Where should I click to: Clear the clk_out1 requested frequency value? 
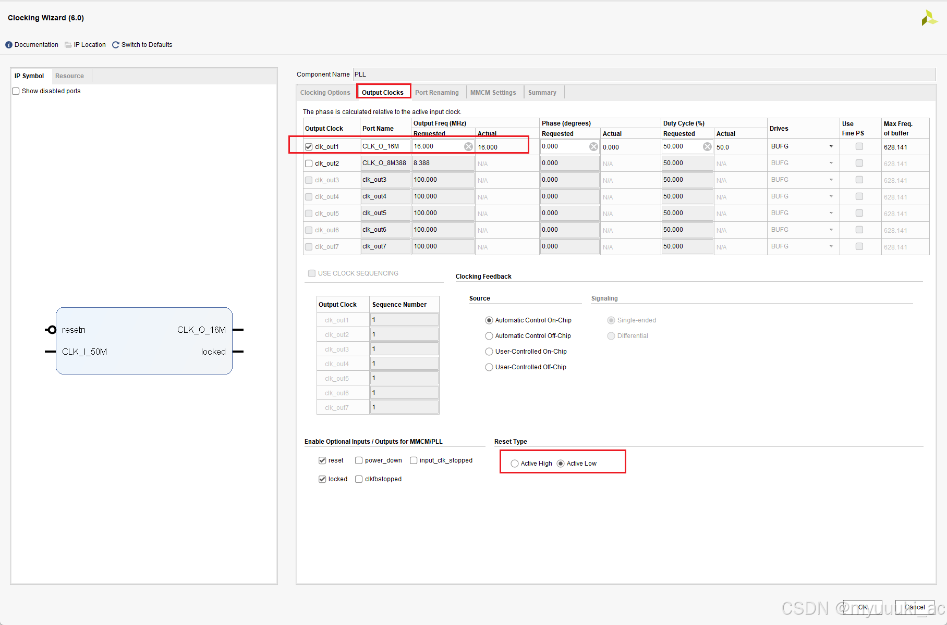[x=468, y=147]
